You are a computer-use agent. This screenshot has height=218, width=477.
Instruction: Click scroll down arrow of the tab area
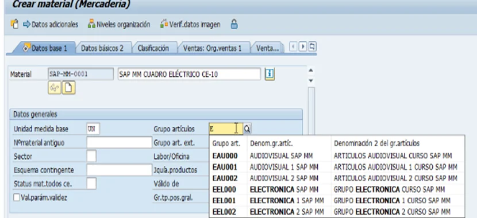point(311,80)
